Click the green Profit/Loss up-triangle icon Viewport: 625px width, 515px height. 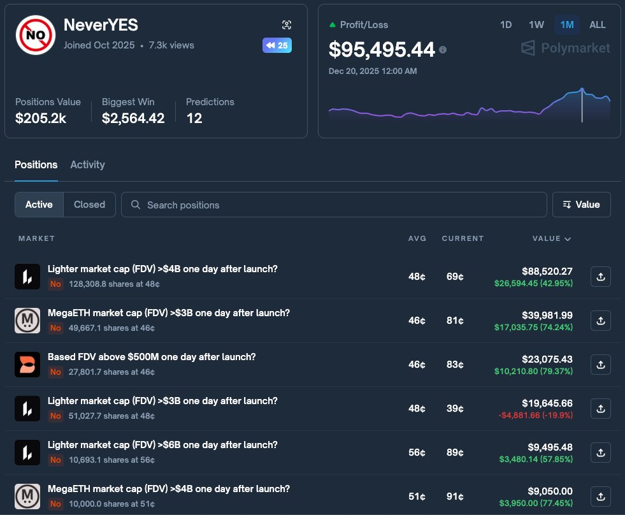tap(333, 25)
